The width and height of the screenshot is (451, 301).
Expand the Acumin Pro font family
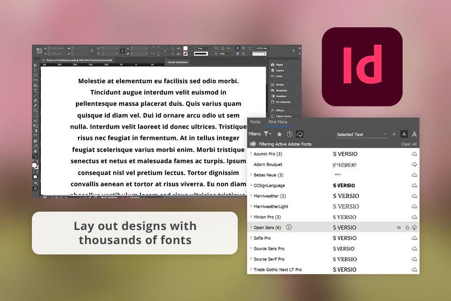[x=251, y=153]
